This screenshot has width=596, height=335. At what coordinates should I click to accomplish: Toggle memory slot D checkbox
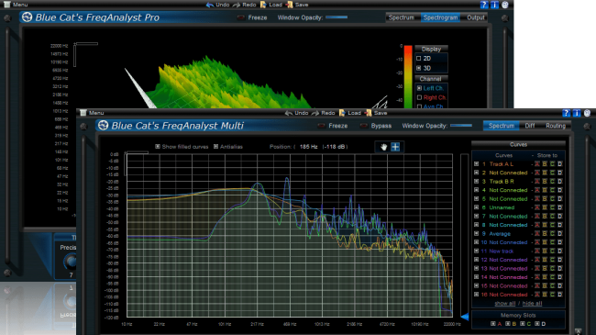tap(537, 324)
